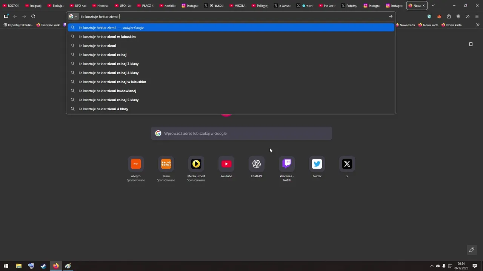This screenshot has width=483, height=271.
Task: Expand the list all tabs chevron
Action: coord(433,6)
